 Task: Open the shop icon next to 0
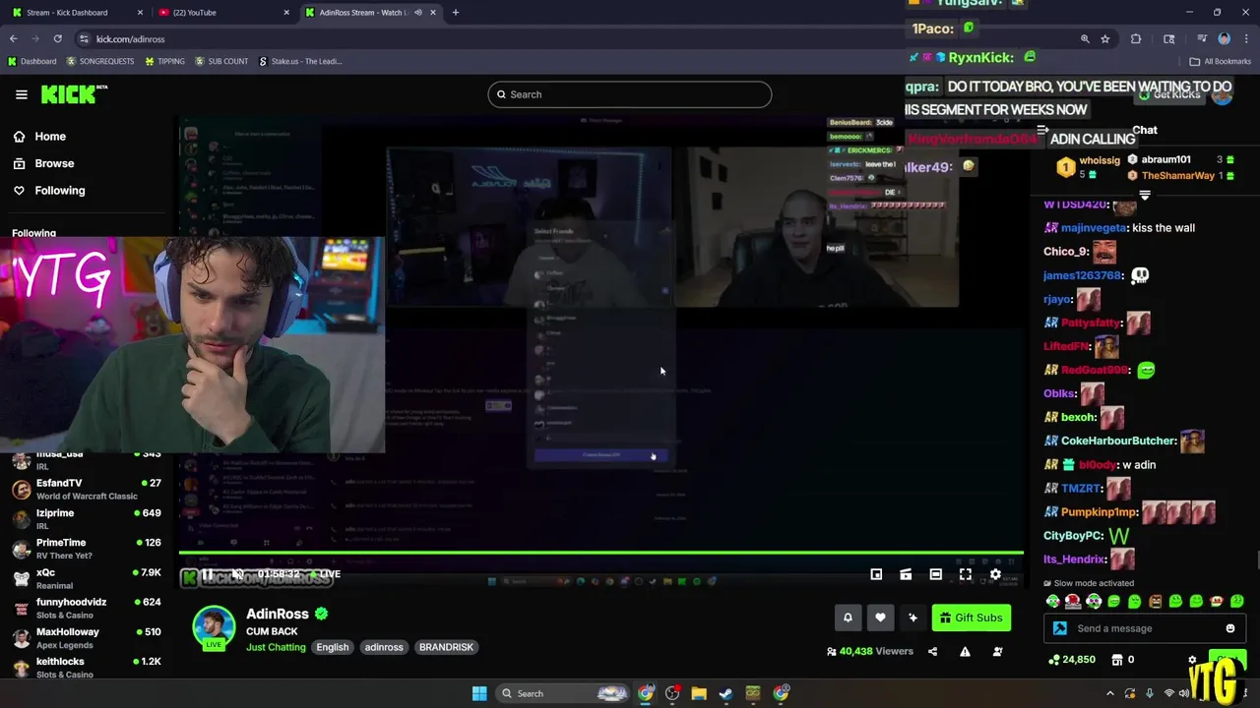[1118, 660]
